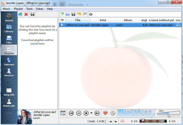Skip to the next track

[x=97, y=113]
